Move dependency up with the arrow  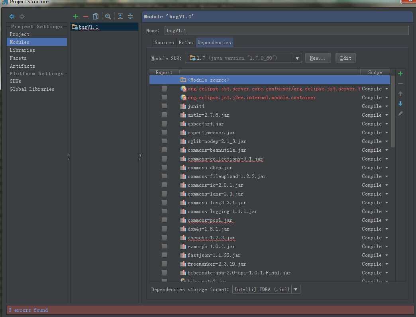(400, 94)
